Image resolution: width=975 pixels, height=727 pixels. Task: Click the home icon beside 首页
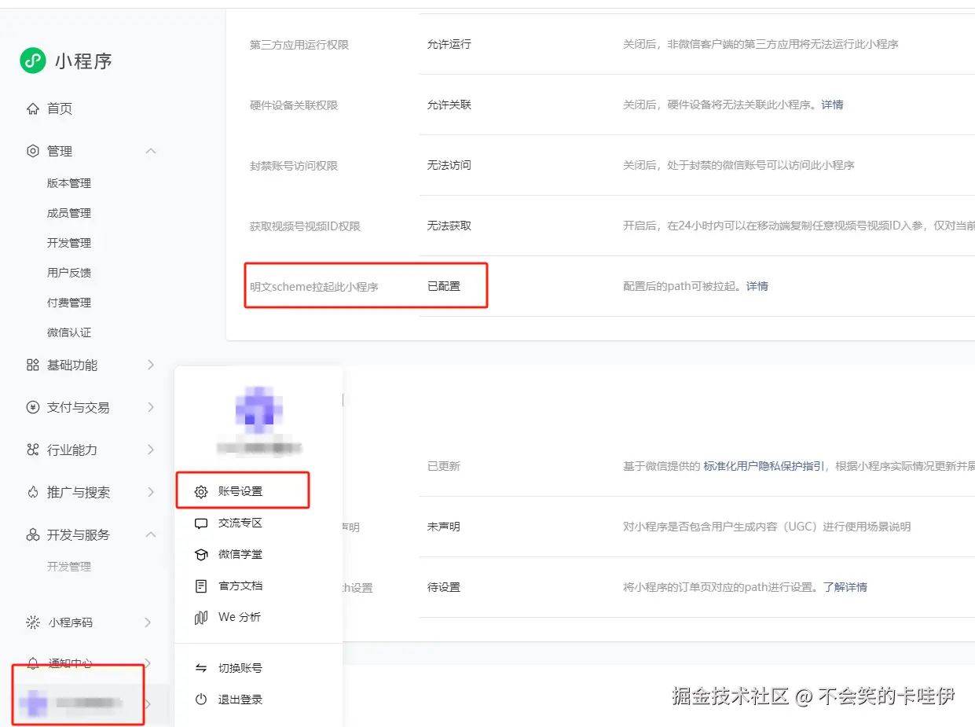pos(32,108)
